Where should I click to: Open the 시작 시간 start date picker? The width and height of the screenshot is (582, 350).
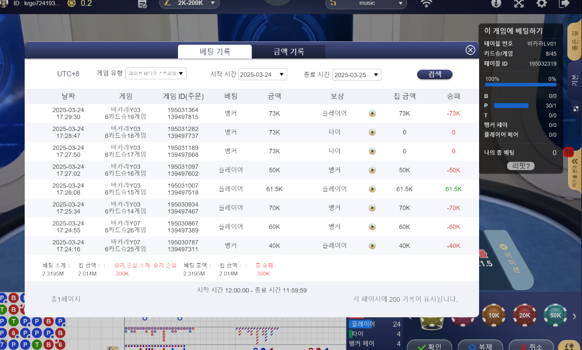262,75
